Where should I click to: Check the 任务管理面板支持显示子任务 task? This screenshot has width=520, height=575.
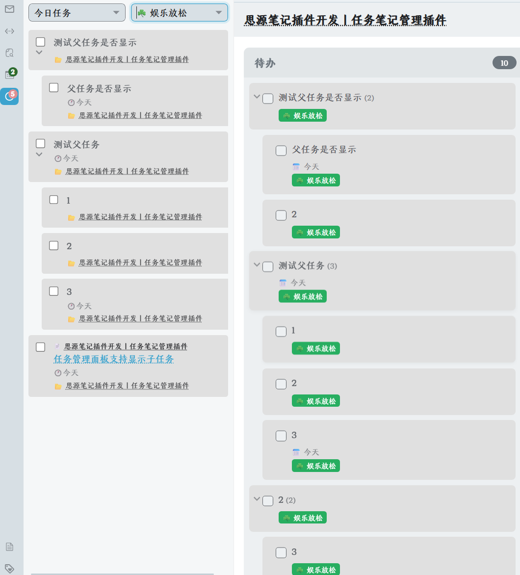pos(40,347)
